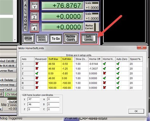Toggle the Machine Coord's display button
Image resolution: width=150 pixels, height=121 pixels.
[x=71, y=38]
